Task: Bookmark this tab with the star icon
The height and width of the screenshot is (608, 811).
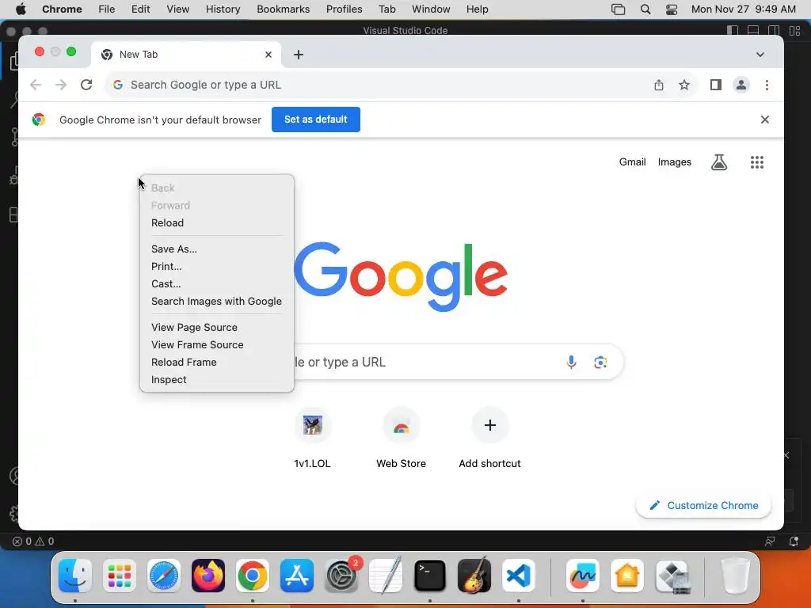Action: point(684,85)
